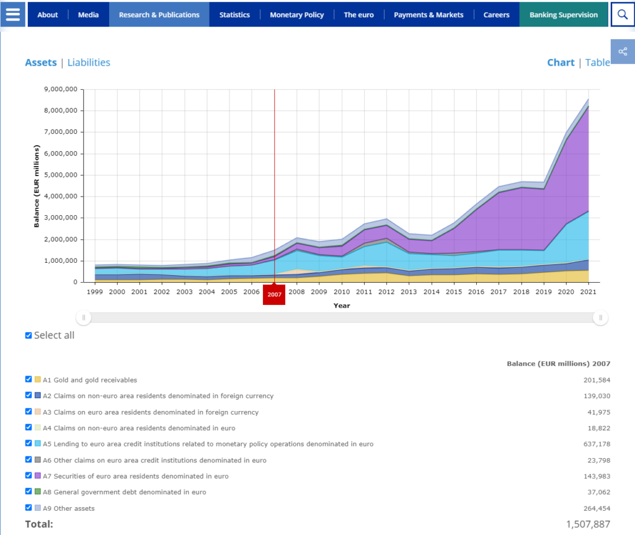Open the Careers menu
This screenshot has width=635, height=535.
497,15
